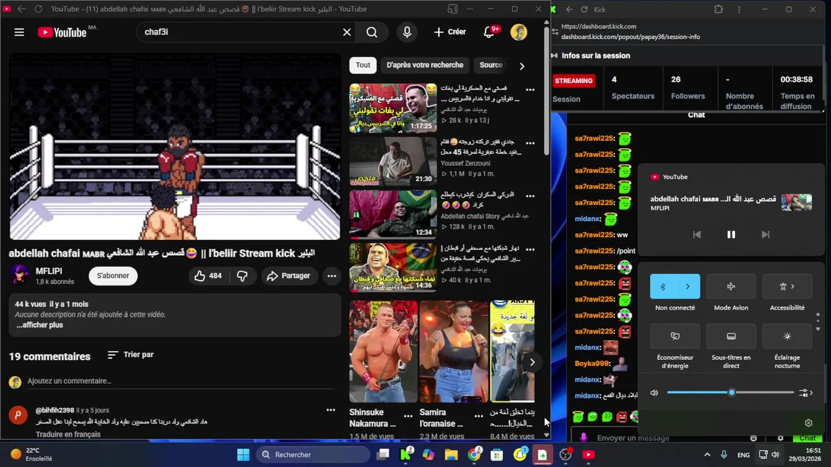Click Traduire en français under comment
831x467 pixels.
pyautogui.click(x=68, y=435)
